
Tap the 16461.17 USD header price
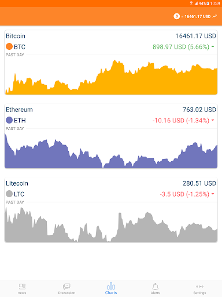pyautogui.click(x=196, y=16)
